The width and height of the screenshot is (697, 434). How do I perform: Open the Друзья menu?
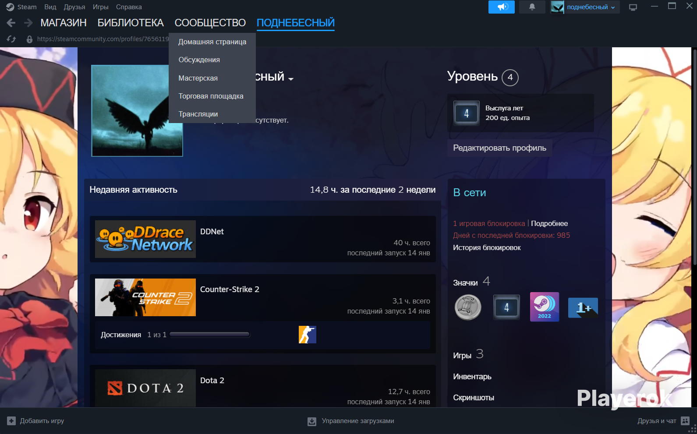click(x=74, y=7)
